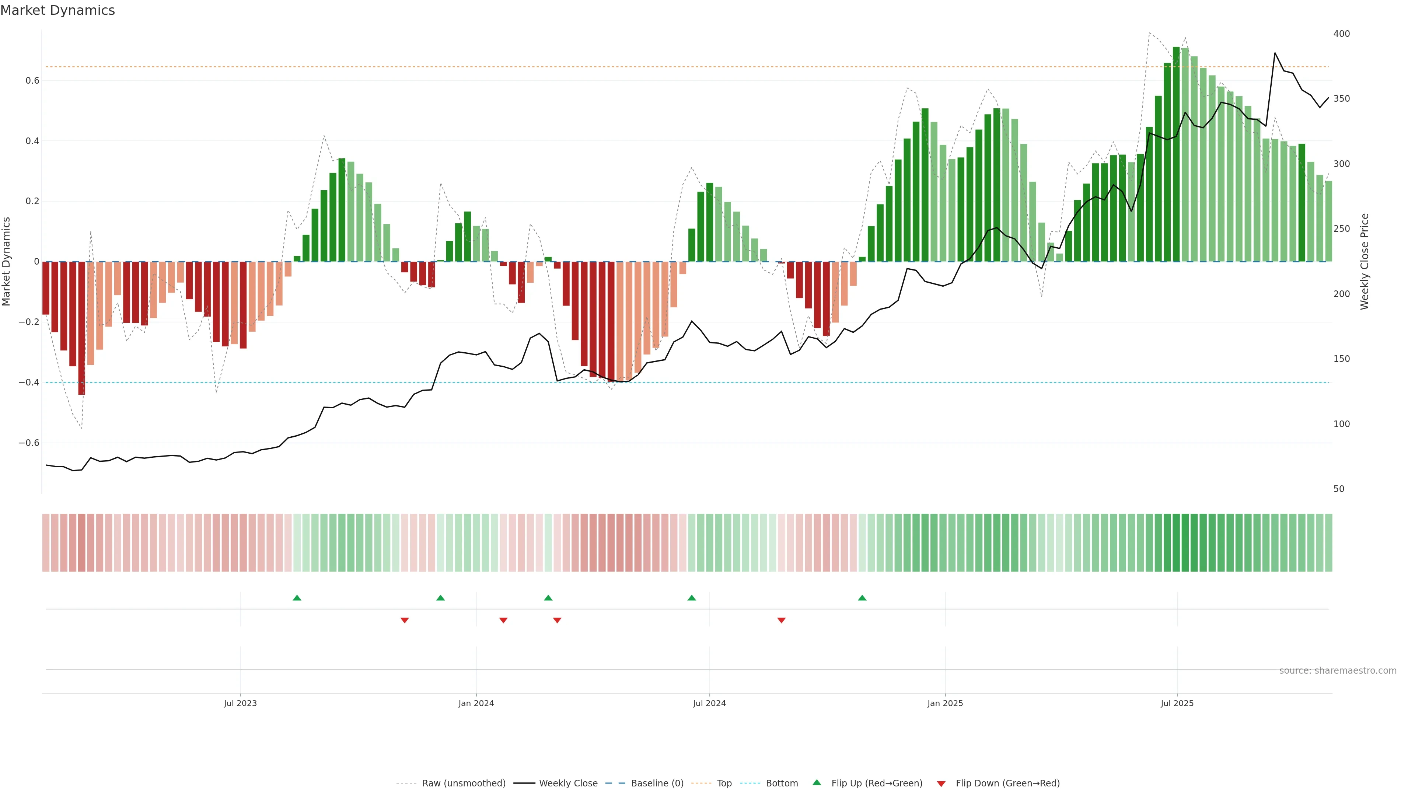This screenshot has height=796, width=1415.
Task: Hide the Bottom threshold line via legend
Action: [x=782, y=783]
